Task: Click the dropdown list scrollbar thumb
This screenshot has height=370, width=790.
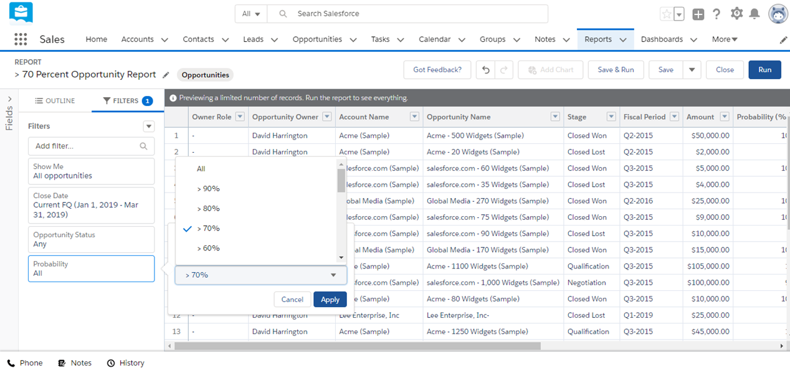Action: [341, 180]
